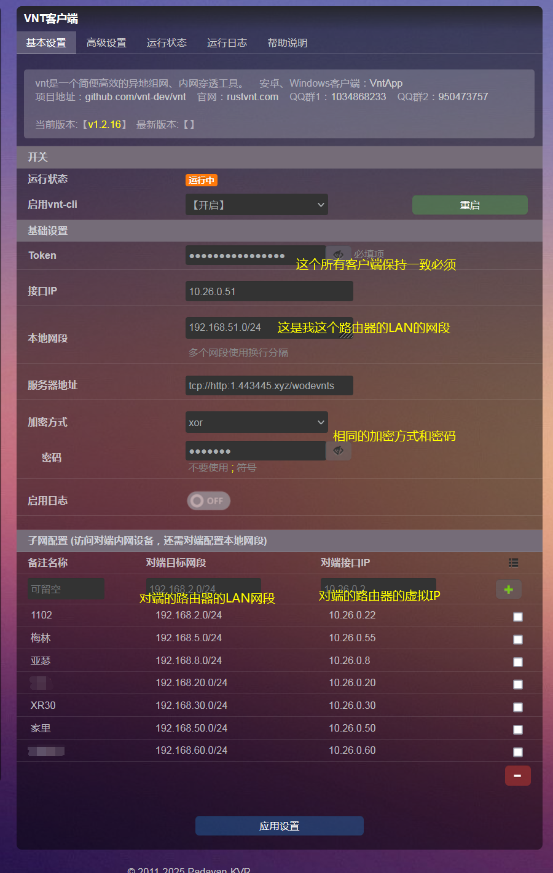Tick the 家里 row checkbox
Image resolution: width=553 pixels, height=873 pixels.
(518, 729)
